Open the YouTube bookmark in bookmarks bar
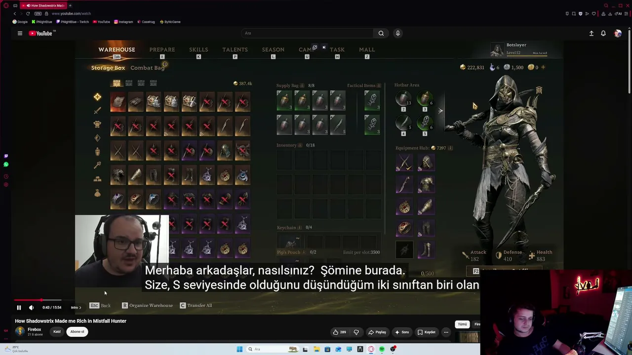632x355 pixels. click(x=102, y=22)
